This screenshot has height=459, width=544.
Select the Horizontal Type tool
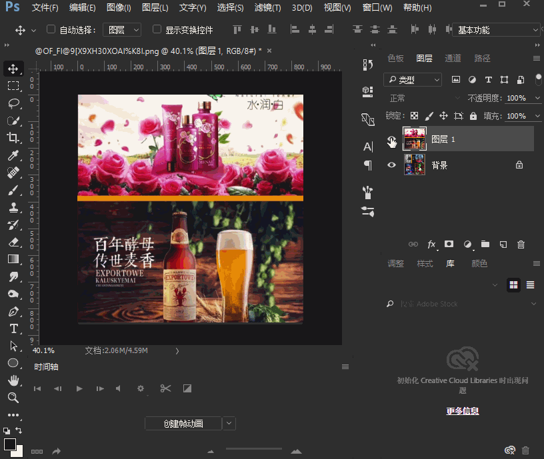(x=15, y=328)
